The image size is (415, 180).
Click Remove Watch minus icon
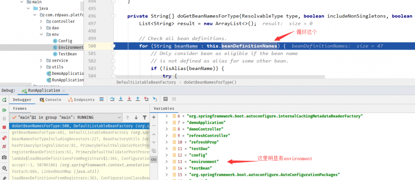tap(154, 126)
